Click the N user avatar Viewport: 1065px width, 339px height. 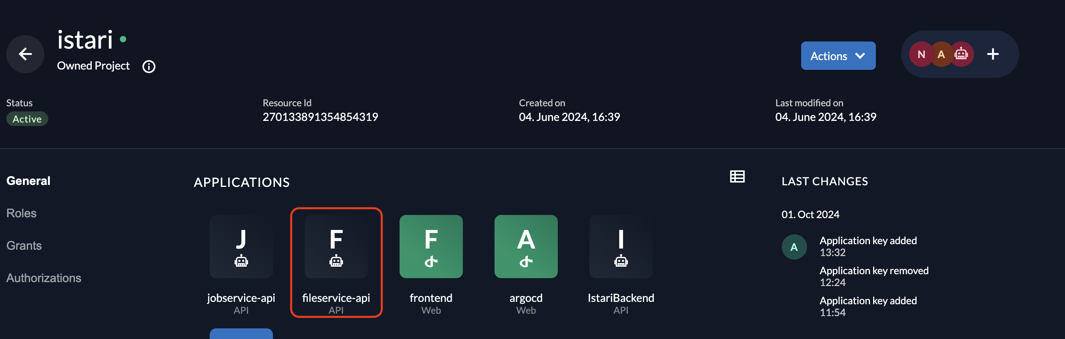click(x=921, y=54)
